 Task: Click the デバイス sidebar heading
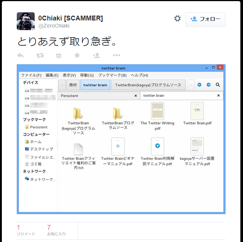tap(31, 83)
